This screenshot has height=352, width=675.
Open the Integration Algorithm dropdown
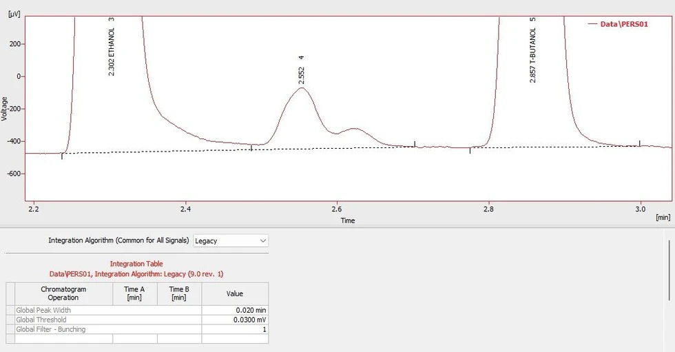(x=231, y=240)
